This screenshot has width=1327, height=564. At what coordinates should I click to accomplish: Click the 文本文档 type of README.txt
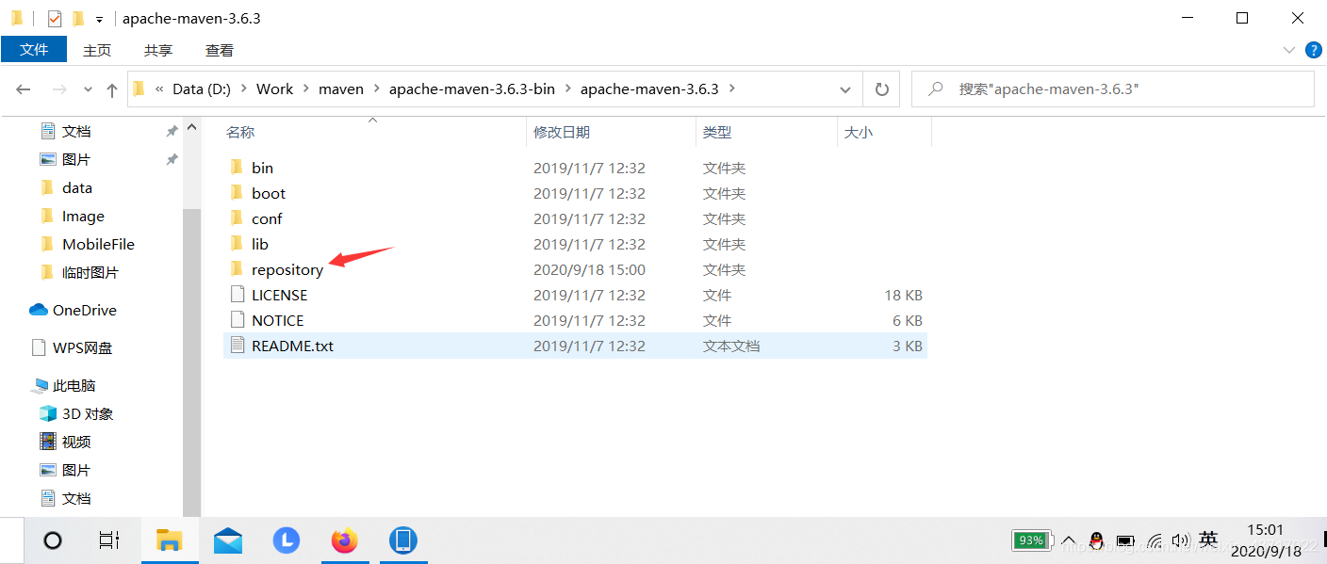tap(731, 346)
